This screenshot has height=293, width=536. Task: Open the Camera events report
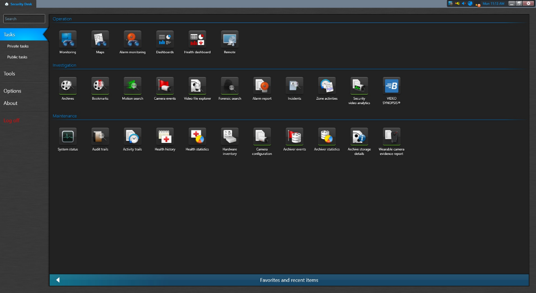[x=165, y=89]
